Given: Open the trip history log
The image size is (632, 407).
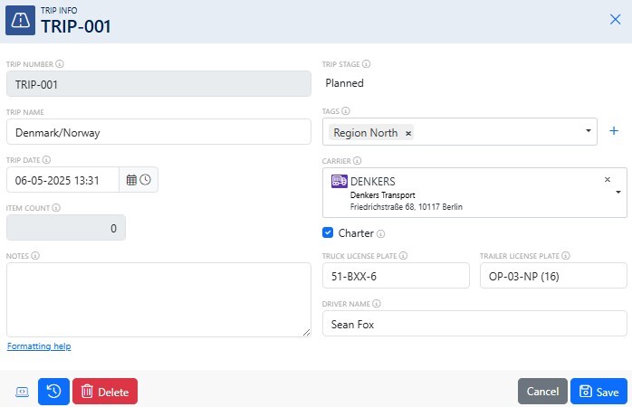Looking at the screenshot, I should coord(53,392).
